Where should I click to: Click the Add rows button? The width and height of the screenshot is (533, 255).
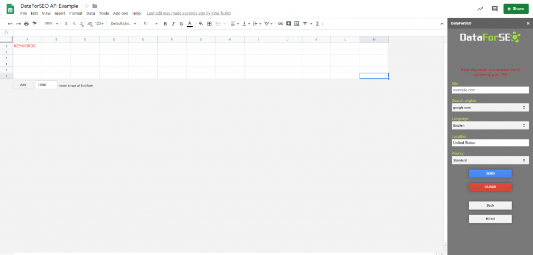click(x=23, y=85)
